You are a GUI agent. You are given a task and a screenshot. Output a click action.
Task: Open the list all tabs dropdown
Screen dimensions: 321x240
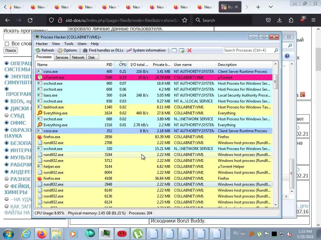(271, 7)
